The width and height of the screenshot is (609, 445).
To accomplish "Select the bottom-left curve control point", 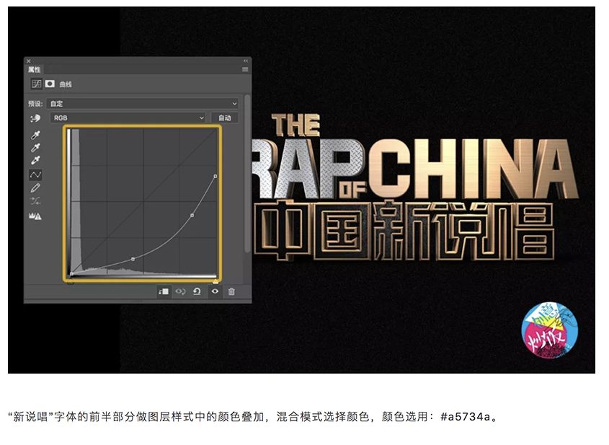I will pyautogui.click(x=71, y=274).
